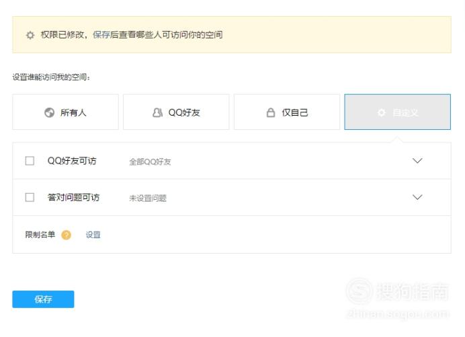Open the 设置 link for 限制名单

pyautogui.click(x=93, y=235)
